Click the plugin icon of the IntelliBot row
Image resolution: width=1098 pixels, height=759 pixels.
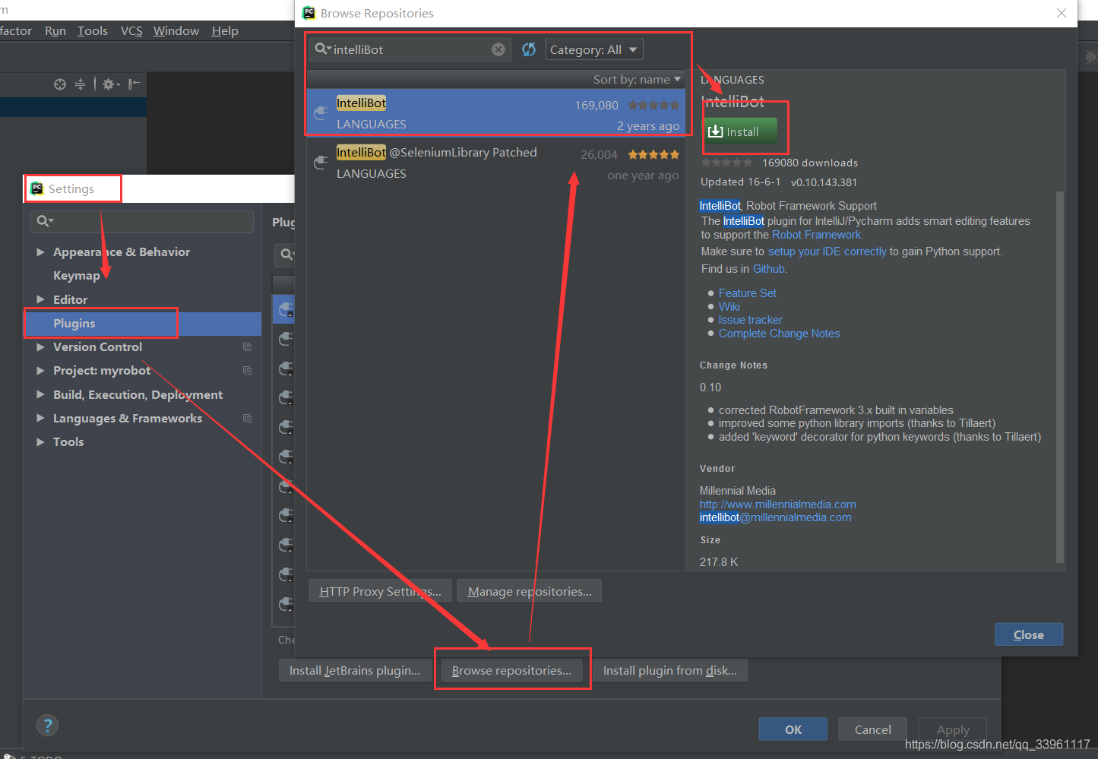coord(321,113)
